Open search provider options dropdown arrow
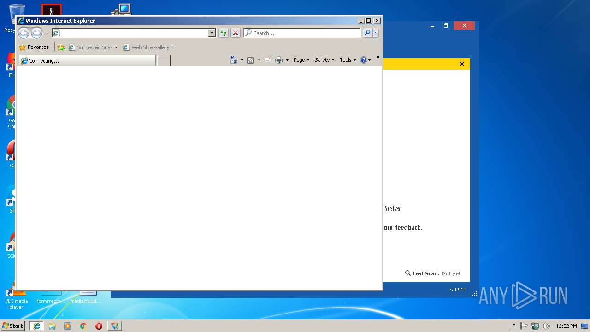Image resolution: width=590 pixels, height=332 pixels. coord(376,33)
